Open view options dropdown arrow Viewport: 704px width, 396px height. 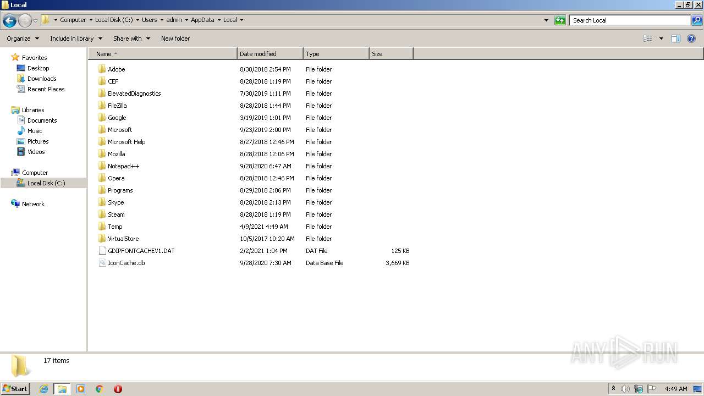(x=661, y=38)
